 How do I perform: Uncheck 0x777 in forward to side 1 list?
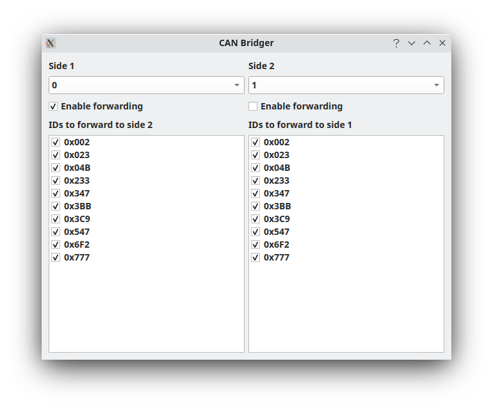(255, 257)
